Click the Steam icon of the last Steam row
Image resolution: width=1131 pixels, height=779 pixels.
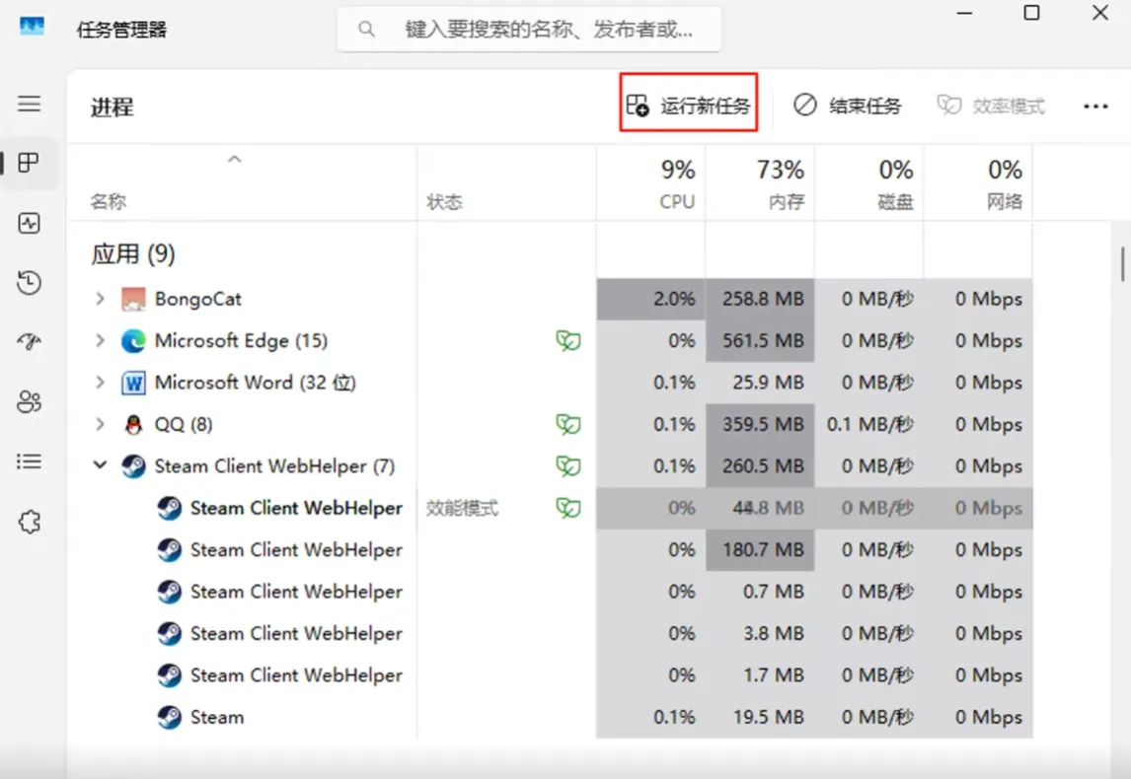tap(170, 717)
